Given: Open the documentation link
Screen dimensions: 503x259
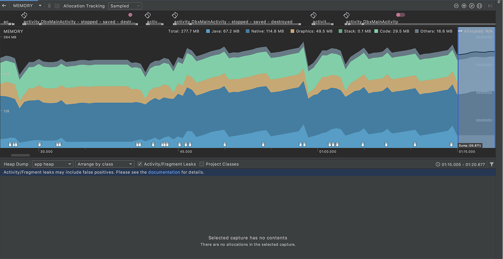Looking at the screenshot, I should click(x=164, y=172).
